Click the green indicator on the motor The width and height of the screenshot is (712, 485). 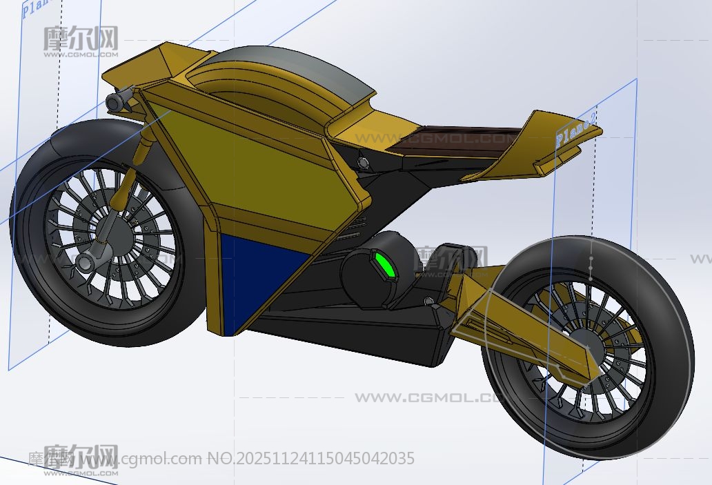point(384,266)
